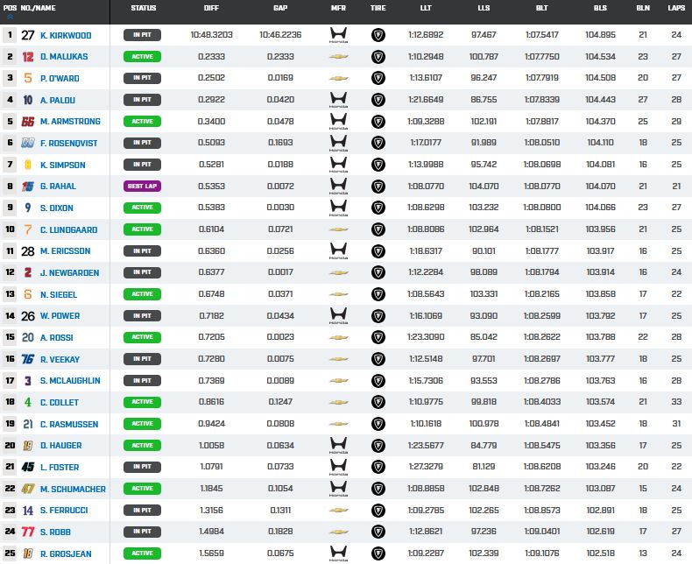Click ACTIVE status badge for C. Collet
Viewport: 692px width, 564px height.
[142, 402]
